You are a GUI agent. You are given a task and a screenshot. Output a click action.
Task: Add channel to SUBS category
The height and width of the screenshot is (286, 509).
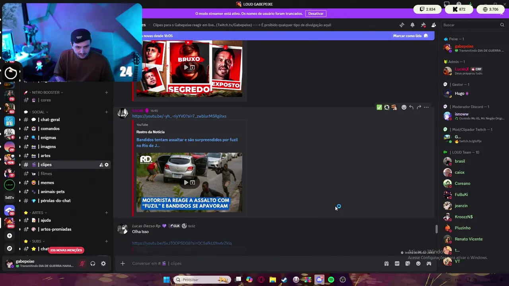(106, 241)
